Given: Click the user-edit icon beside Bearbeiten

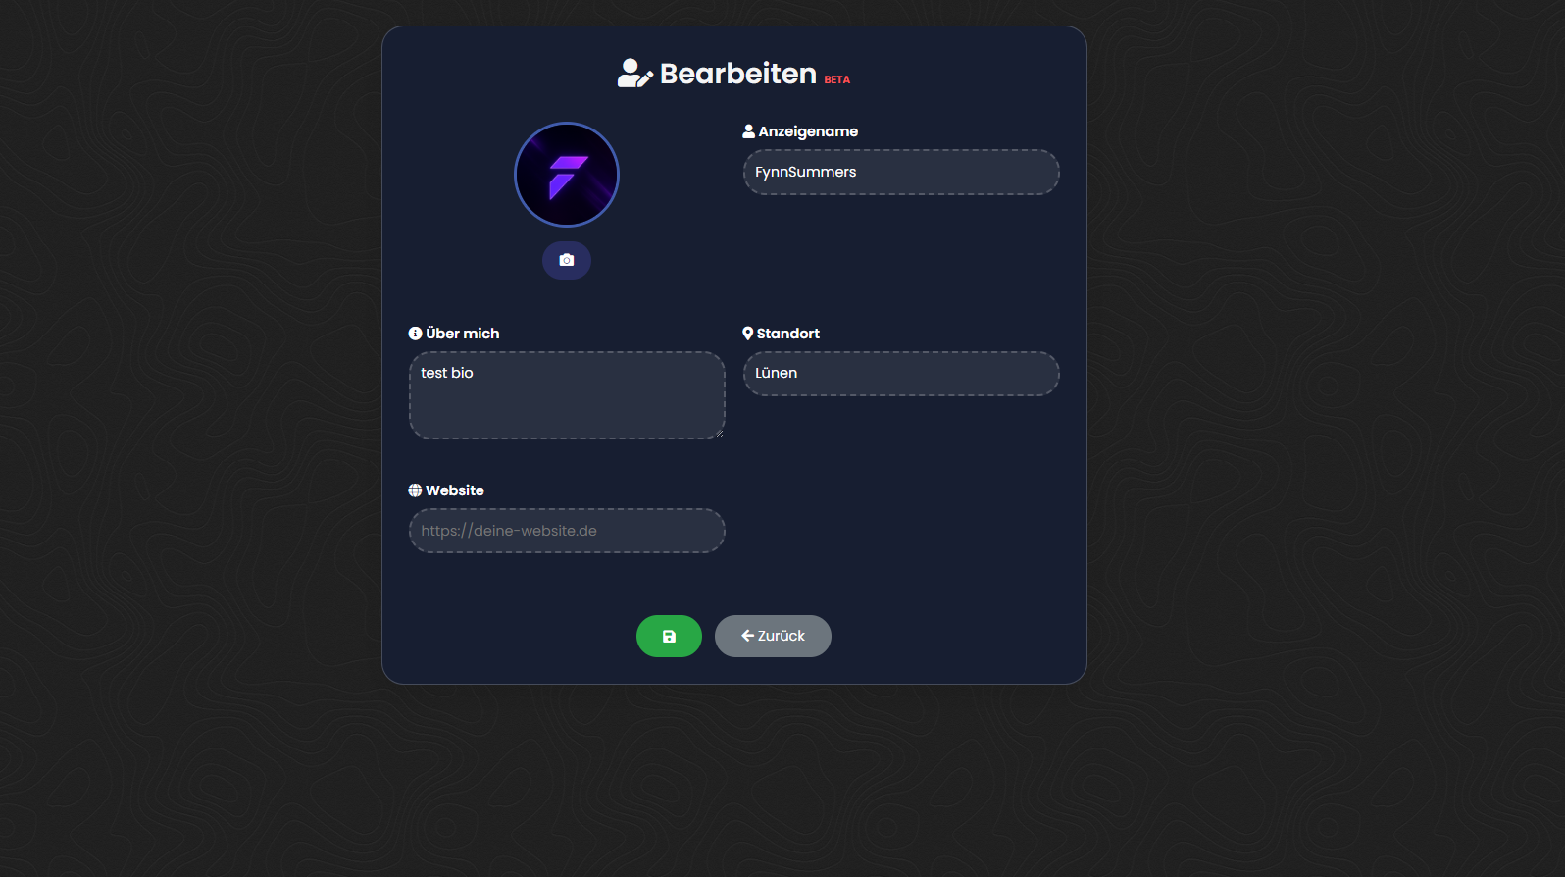Looking at the screenshot, I should click(x=635, y=74).
